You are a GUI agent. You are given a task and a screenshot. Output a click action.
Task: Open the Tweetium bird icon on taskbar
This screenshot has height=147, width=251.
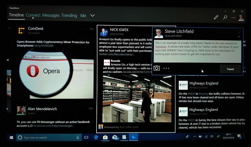134,137
